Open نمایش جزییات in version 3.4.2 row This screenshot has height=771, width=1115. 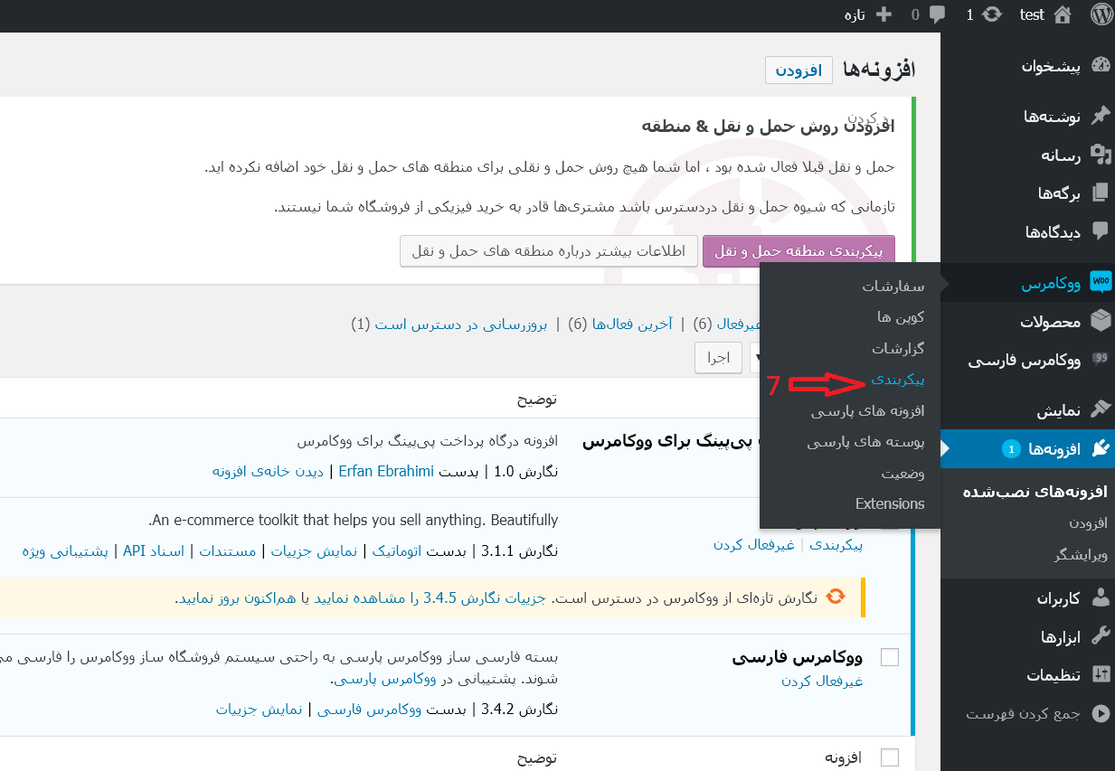259,710
